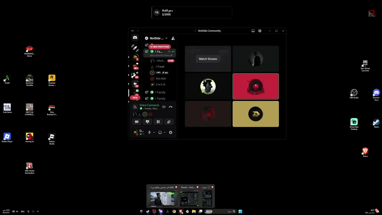382x215 pixels.
Task: Disconnect from voice with hang-up icon
Action: tap(171, 107)
